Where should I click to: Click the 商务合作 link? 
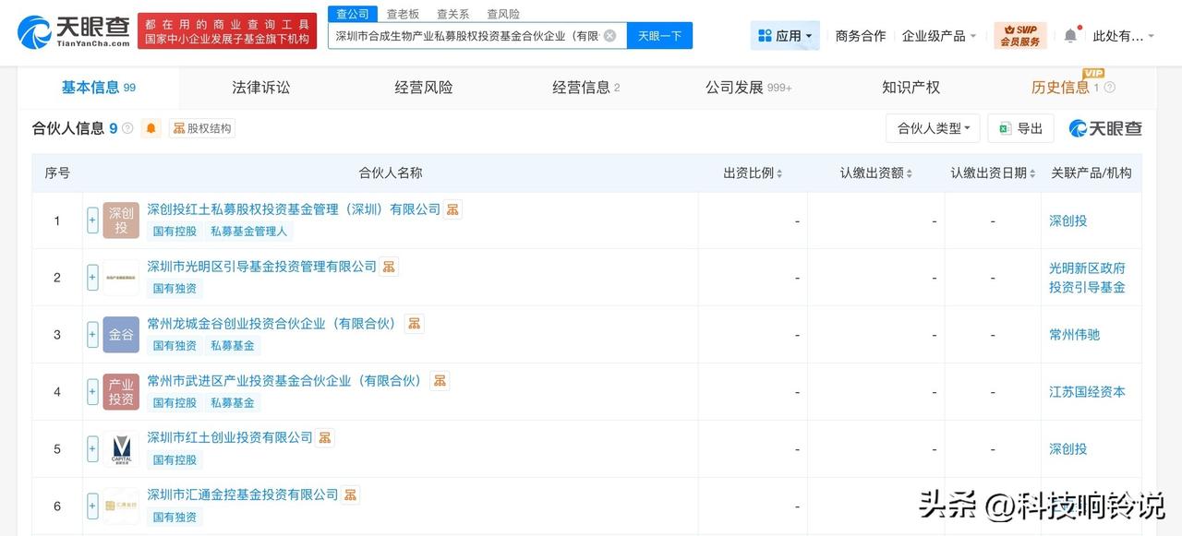pos(860,36)
